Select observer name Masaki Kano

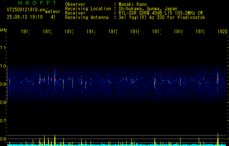pos(133,4)
